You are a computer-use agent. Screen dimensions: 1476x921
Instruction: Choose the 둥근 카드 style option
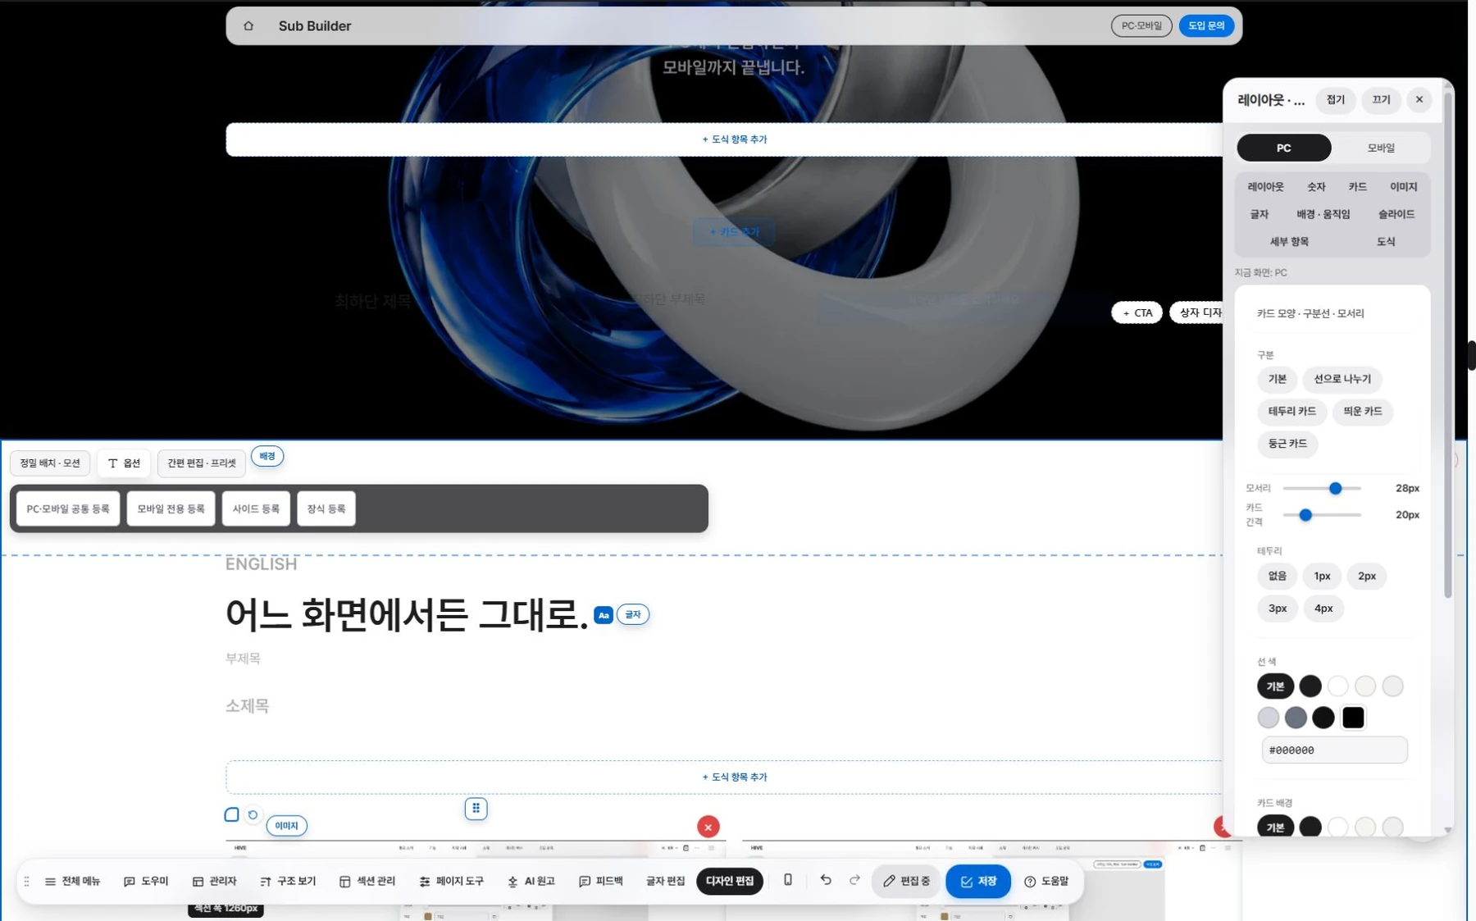pyautogui.click(x=1287, y=444)
